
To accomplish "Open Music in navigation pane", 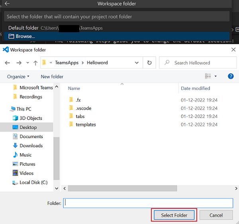I will coord(22,155).
